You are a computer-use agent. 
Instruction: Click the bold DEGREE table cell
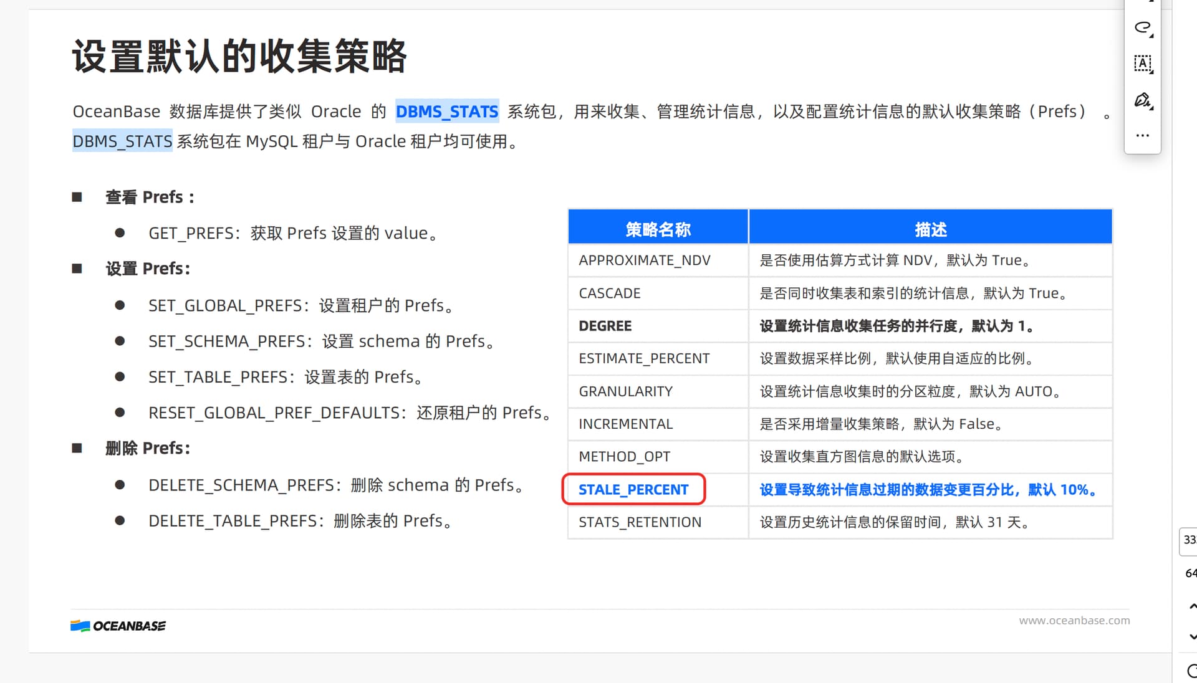(605, 326)
